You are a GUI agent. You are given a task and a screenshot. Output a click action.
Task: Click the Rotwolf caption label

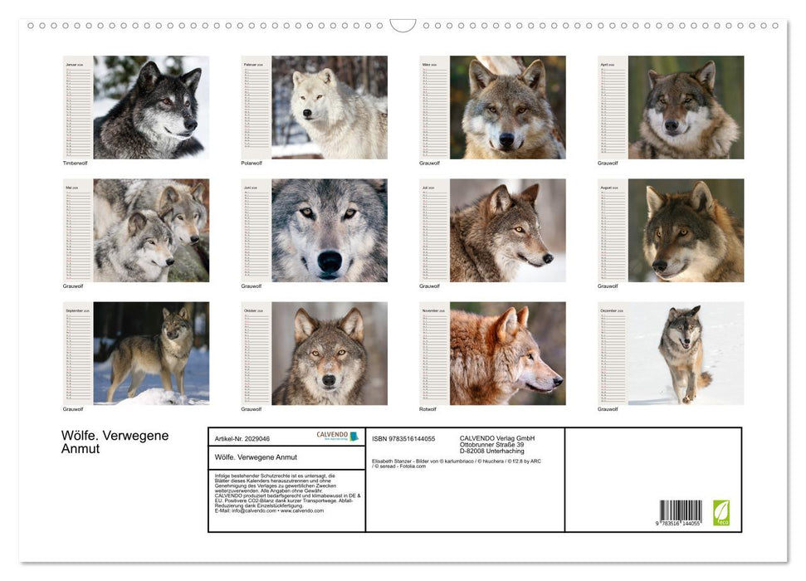[x=428, y=408]
